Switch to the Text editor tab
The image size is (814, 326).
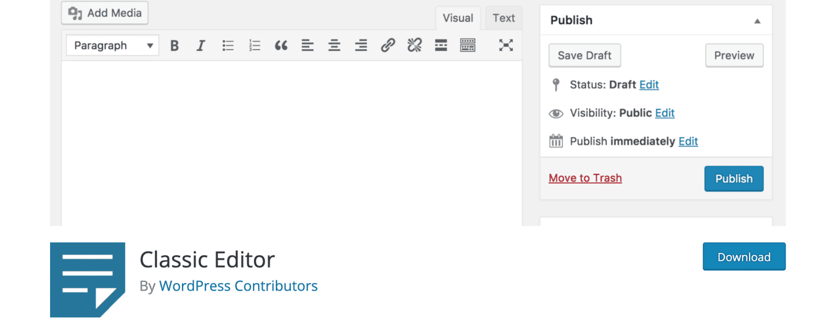[504, 18]
